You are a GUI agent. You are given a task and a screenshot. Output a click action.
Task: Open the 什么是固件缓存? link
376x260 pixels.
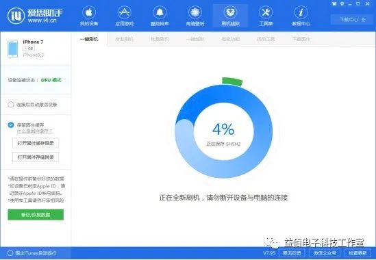[x=34, y=131]
